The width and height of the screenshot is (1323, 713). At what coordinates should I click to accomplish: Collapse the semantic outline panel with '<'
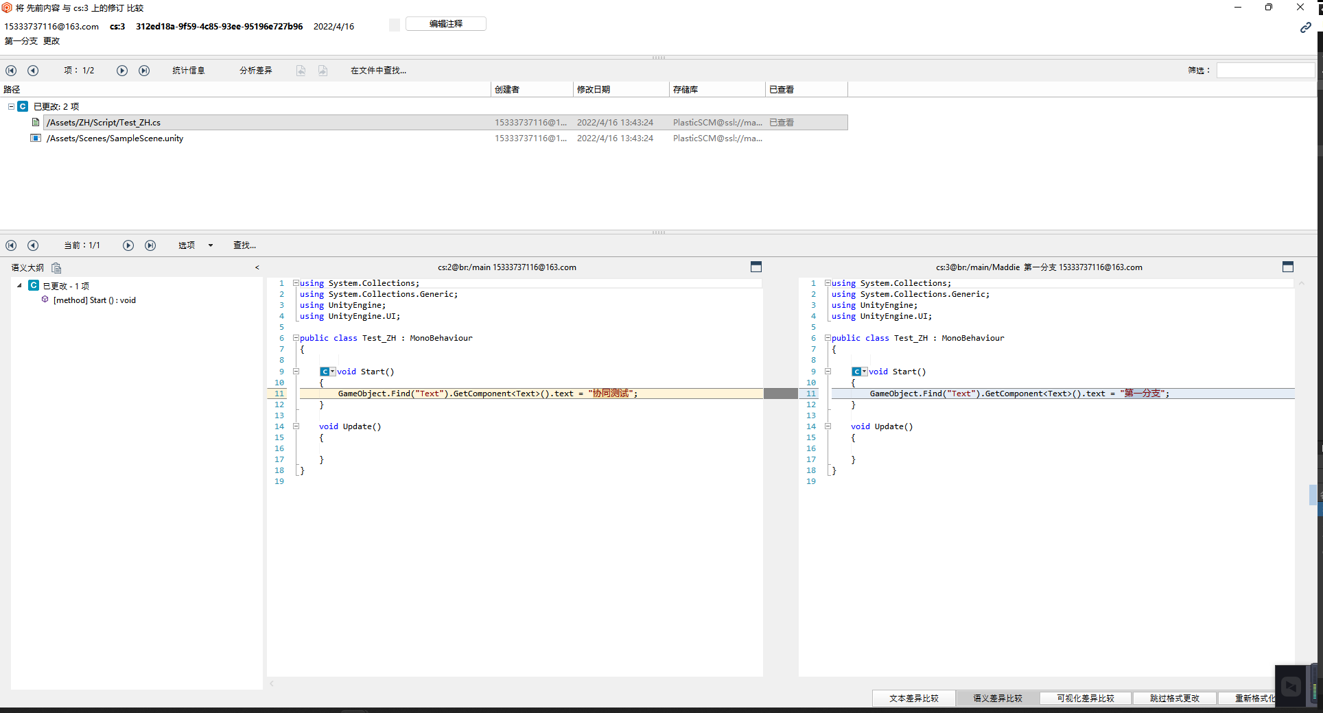[x=257, y=267]
